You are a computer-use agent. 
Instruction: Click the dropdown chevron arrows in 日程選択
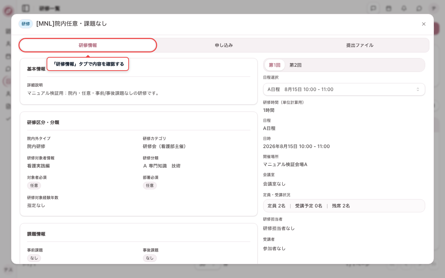pos(418,89)
